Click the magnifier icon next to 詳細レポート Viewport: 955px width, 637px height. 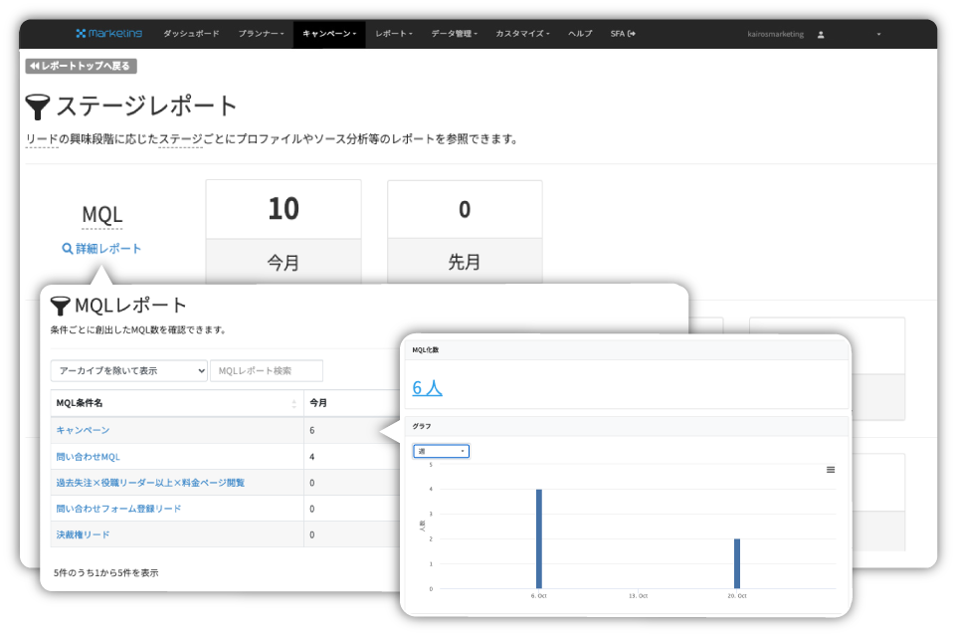[x=67, y=248]
